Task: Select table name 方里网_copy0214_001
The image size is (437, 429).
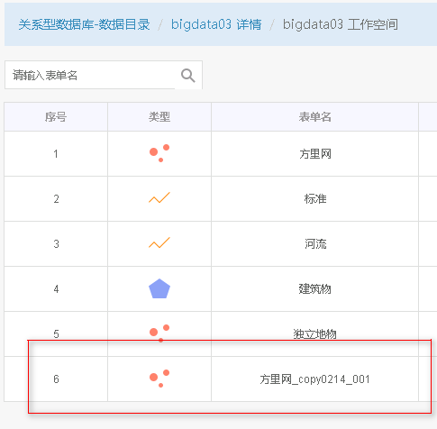Action: pos(314,379)
